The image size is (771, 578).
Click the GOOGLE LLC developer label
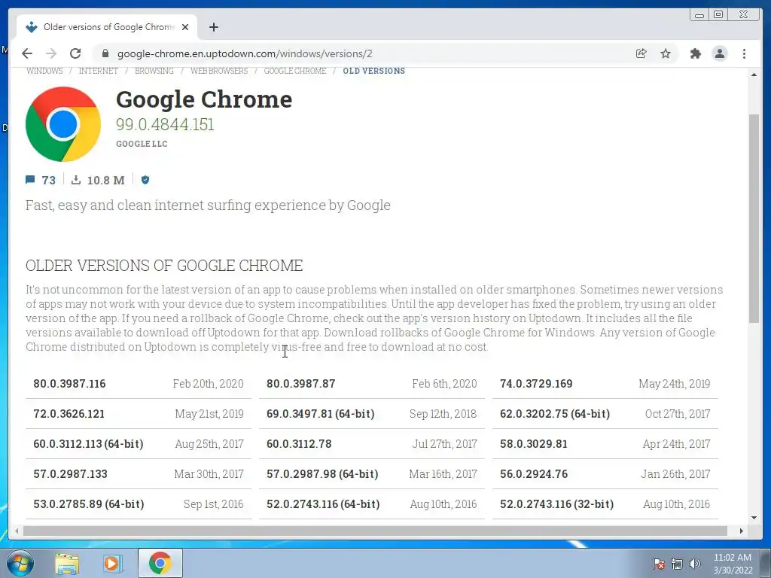[142, 144]
